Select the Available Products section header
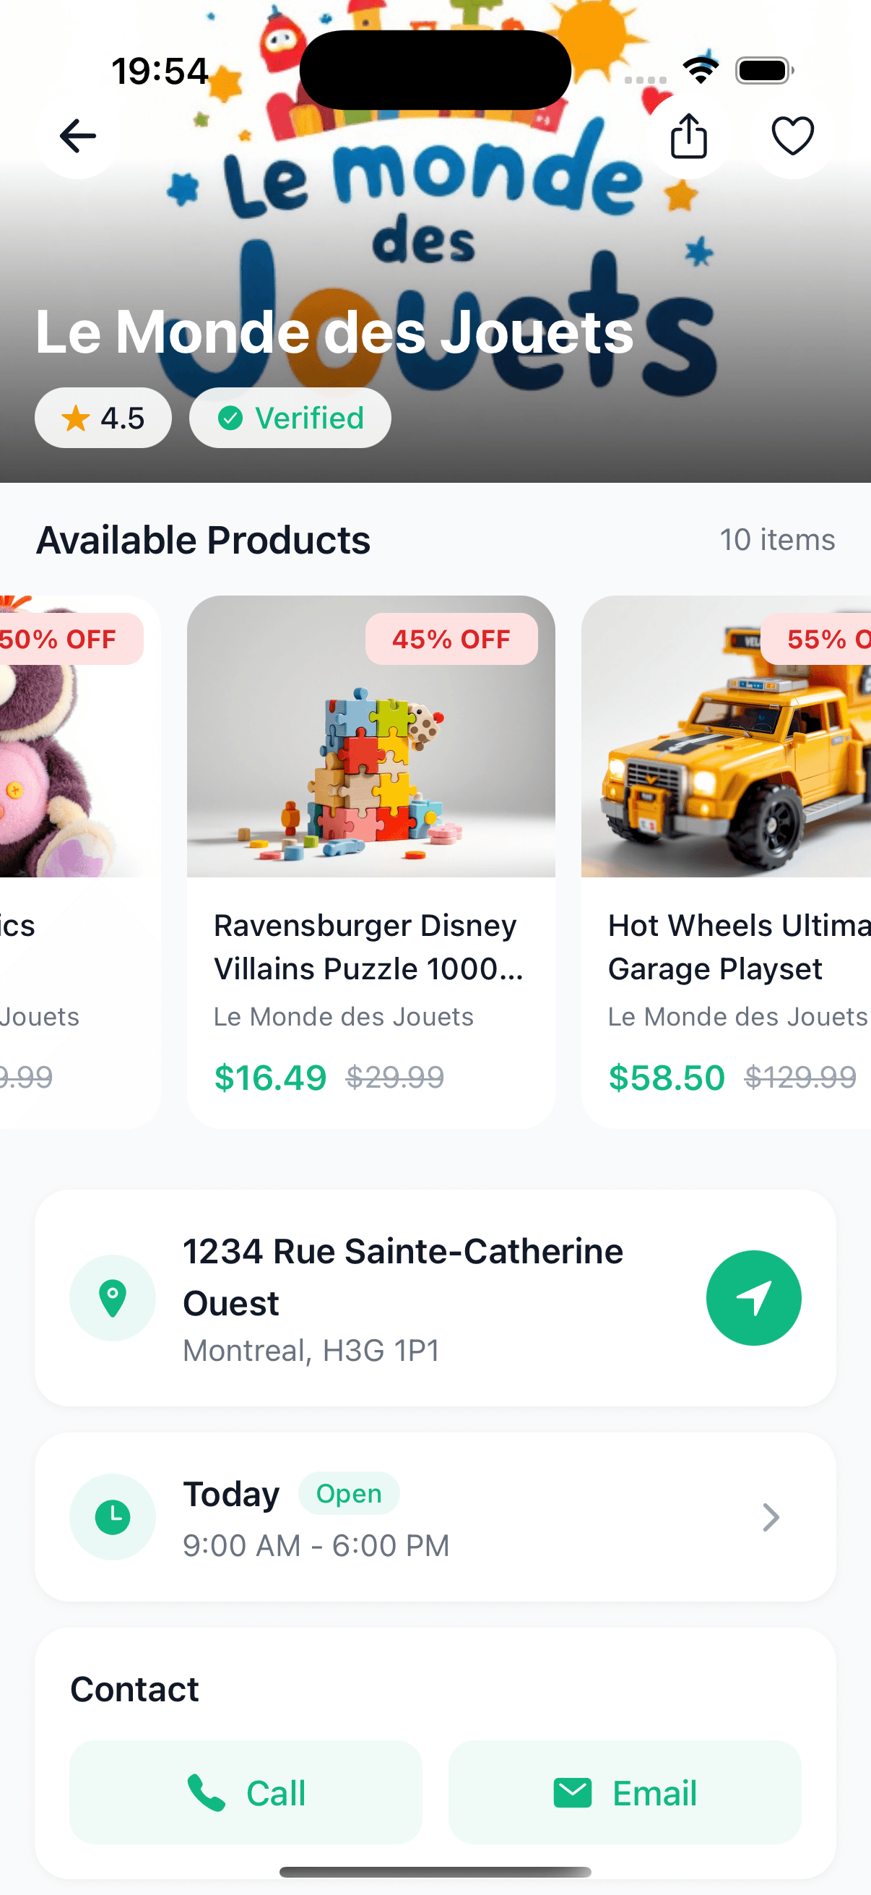 tap(204, 540)
